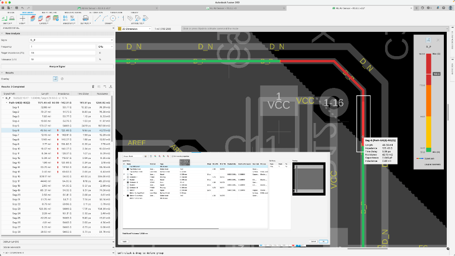Switch to the Automation ribbon tab
This screenshot has height=256, width=455.
[x=96, y=13]
